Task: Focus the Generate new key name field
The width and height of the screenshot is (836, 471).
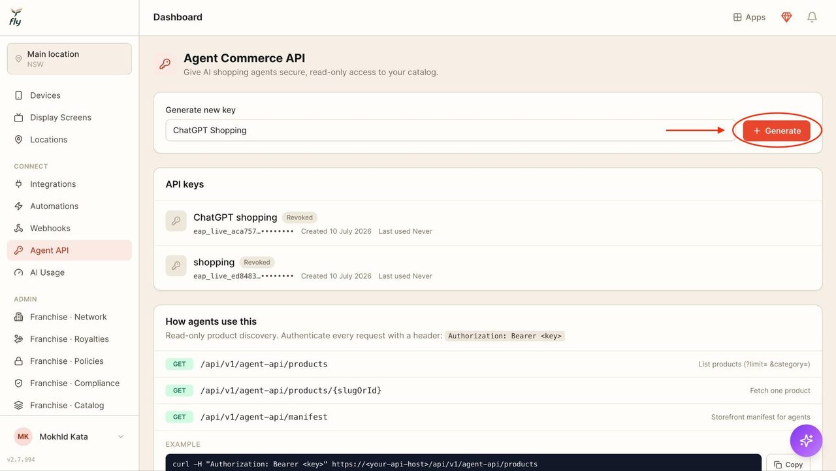Action: 450,130
